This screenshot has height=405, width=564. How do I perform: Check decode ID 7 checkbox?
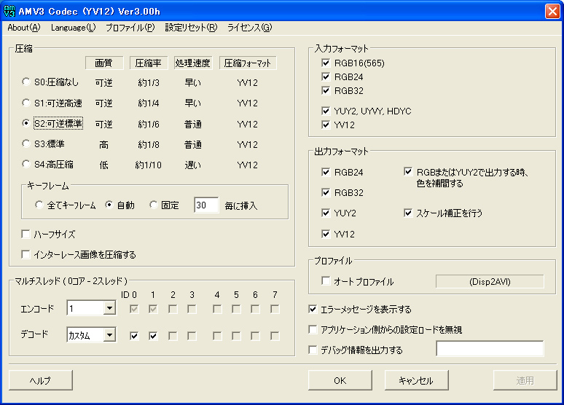(x=275, y=336)
